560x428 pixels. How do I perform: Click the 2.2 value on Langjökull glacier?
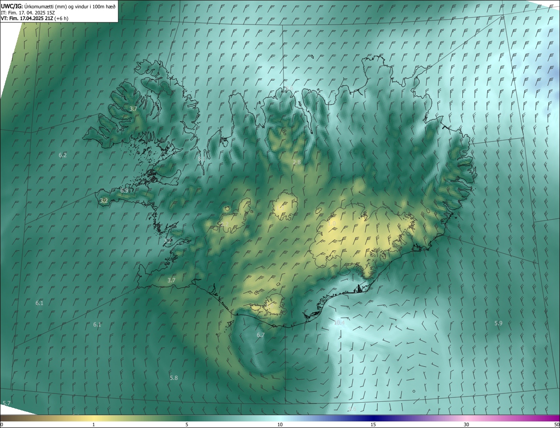pos(224,224)
